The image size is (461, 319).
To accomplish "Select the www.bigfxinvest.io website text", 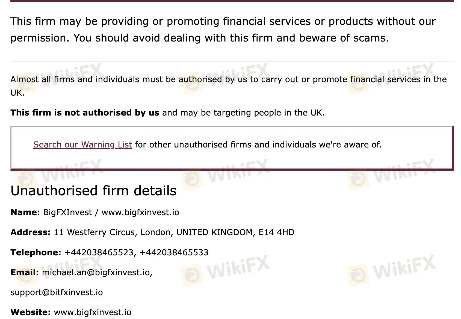I will coord(93,312).
